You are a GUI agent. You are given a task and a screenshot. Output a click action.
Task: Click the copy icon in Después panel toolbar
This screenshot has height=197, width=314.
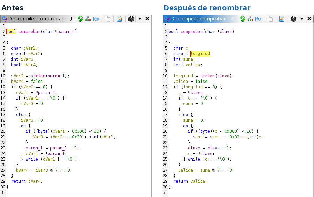tap(270, 19)
